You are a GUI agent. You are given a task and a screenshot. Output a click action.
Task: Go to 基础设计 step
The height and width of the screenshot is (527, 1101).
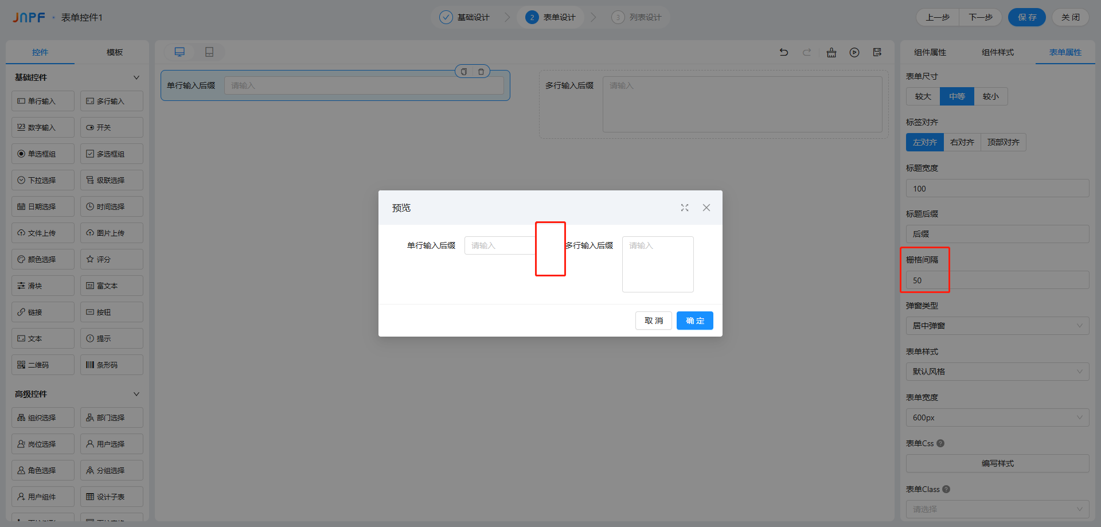point(464,17)
